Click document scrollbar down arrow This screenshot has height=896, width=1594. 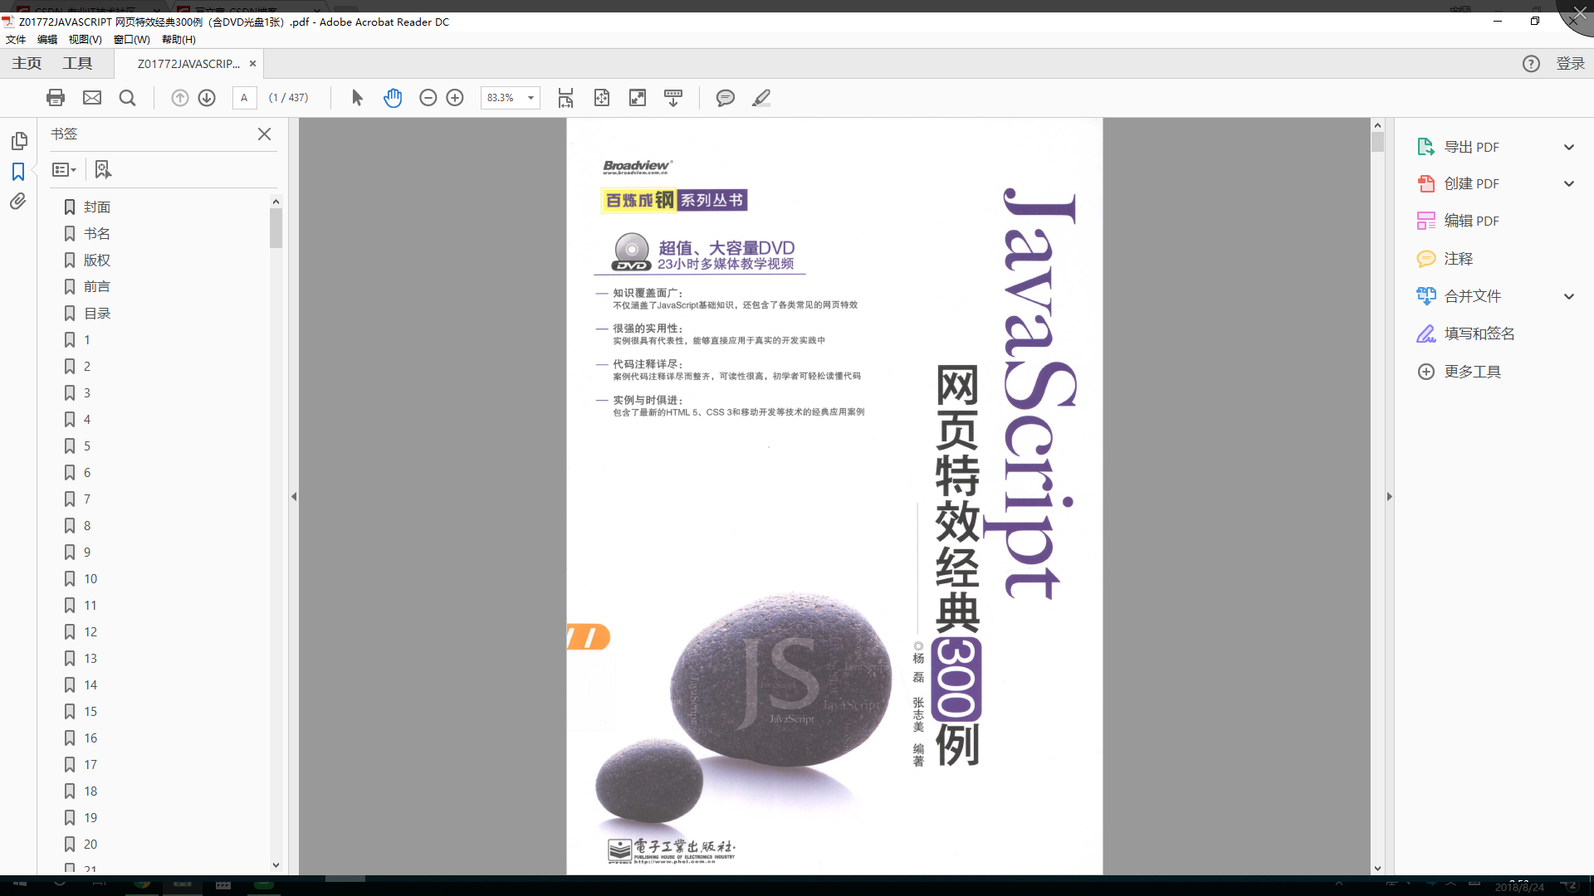(x=1377, y=869)
